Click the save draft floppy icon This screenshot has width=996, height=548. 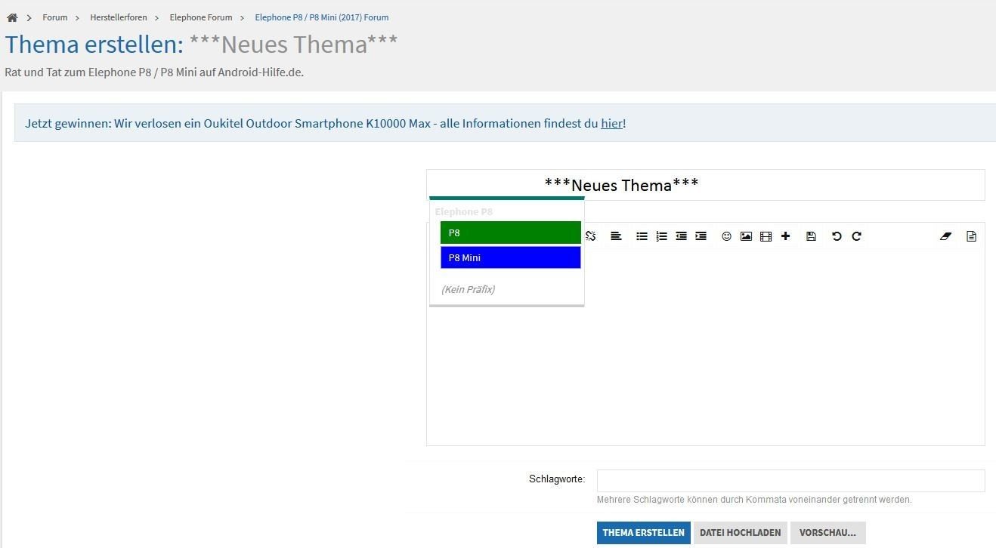pos(811,236)
